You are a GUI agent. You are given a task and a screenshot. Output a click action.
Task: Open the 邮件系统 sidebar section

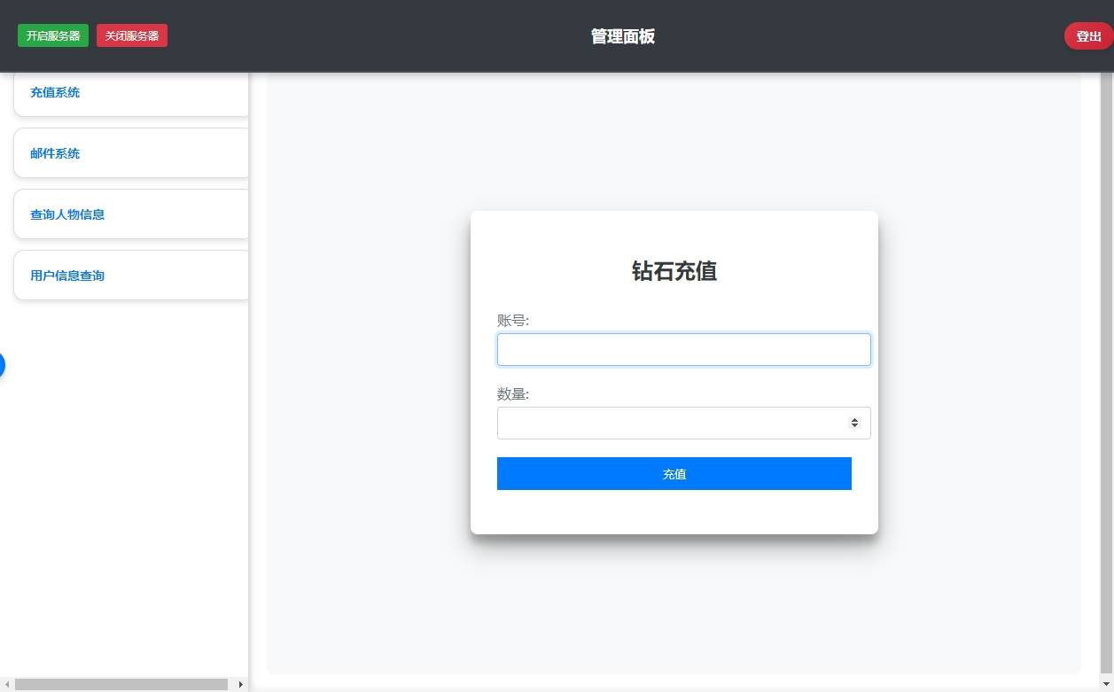pos(131,153)
